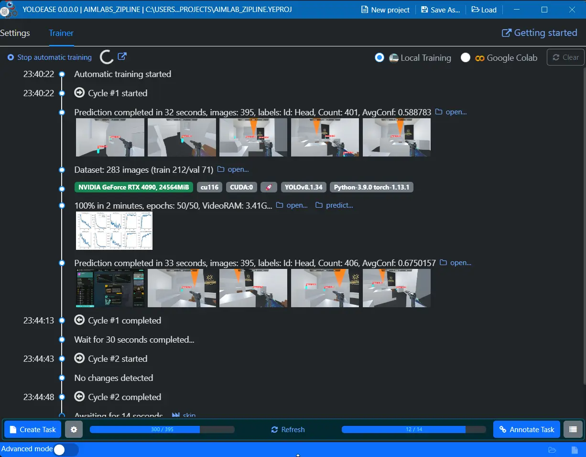Click the open-folder icon in the status bar
This screenshot has width=586, height=457.
click(x=552, y=450)
